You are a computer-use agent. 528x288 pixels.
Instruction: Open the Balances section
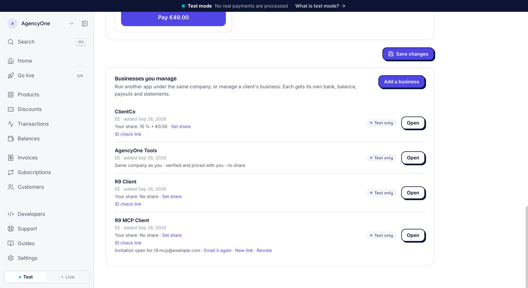coord(47,139)
